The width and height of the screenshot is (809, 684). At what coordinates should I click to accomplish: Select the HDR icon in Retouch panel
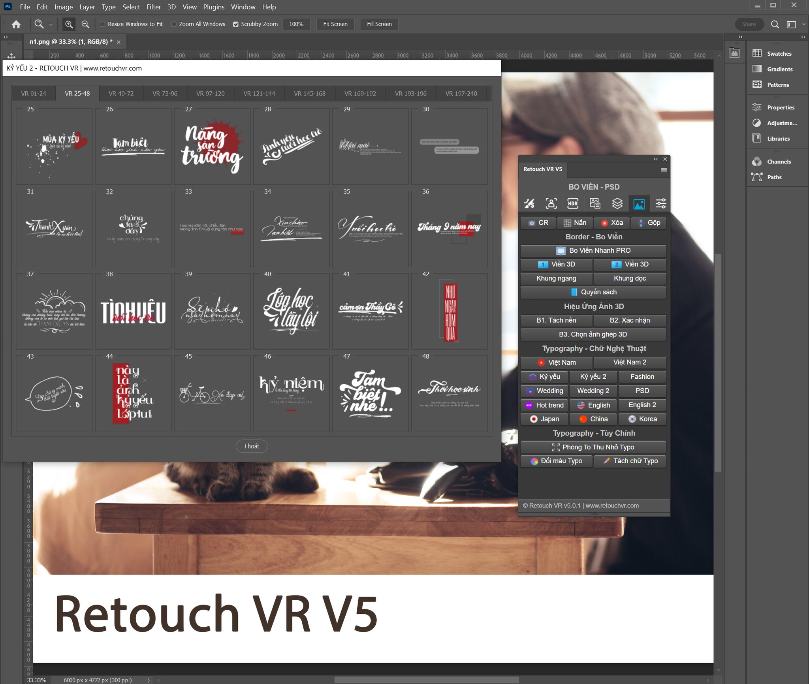click(573, 204)
